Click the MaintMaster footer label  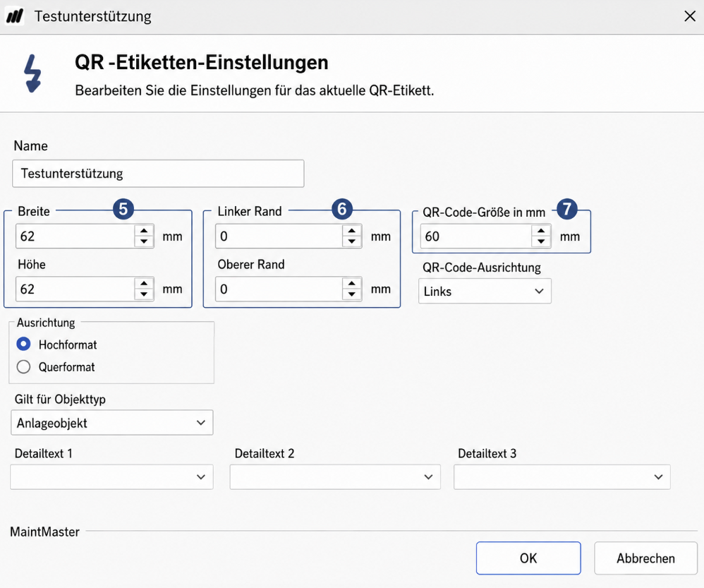44,532
